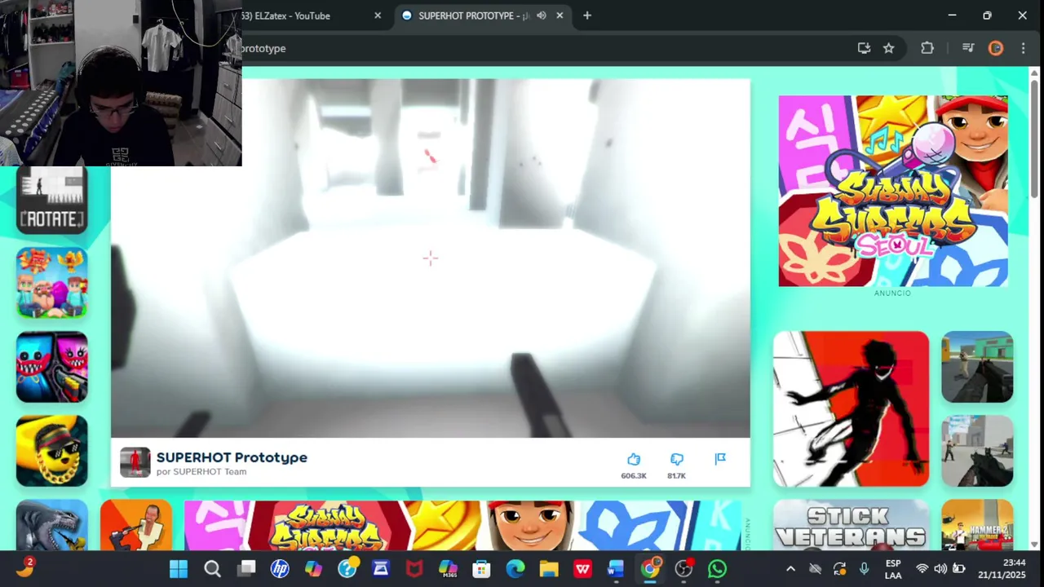Click inside the SUPERHOT game canvas crosshair
The width and height of the screenshot is (1044, 587).
coord(431,258)
